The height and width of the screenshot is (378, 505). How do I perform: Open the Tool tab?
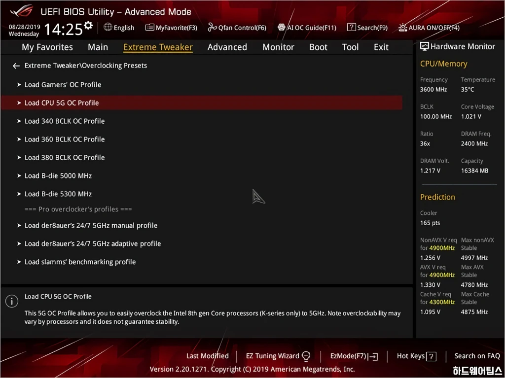coord(351,47)
